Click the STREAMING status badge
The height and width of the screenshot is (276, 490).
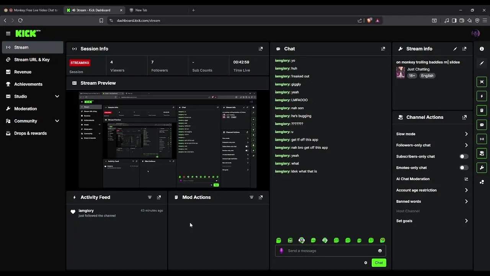(x=80, y=62)
